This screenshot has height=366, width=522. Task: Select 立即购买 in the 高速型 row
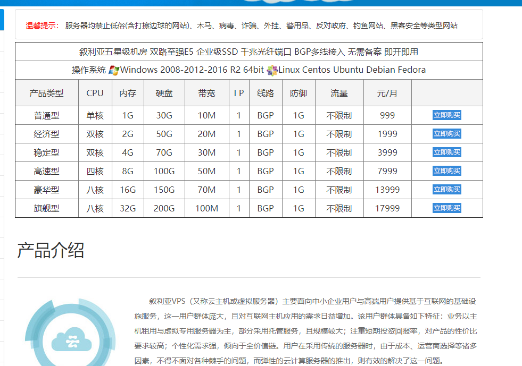(446, 171)
